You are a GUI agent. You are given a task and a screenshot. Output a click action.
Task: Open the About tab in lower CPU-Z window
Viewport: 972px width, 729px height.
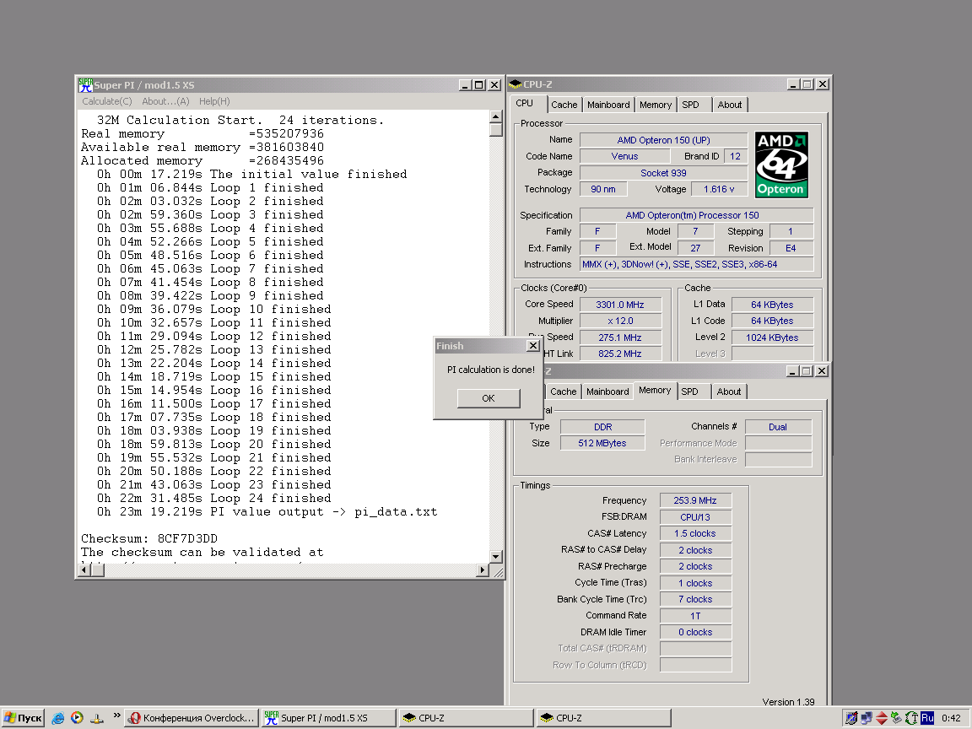(729, 391)
